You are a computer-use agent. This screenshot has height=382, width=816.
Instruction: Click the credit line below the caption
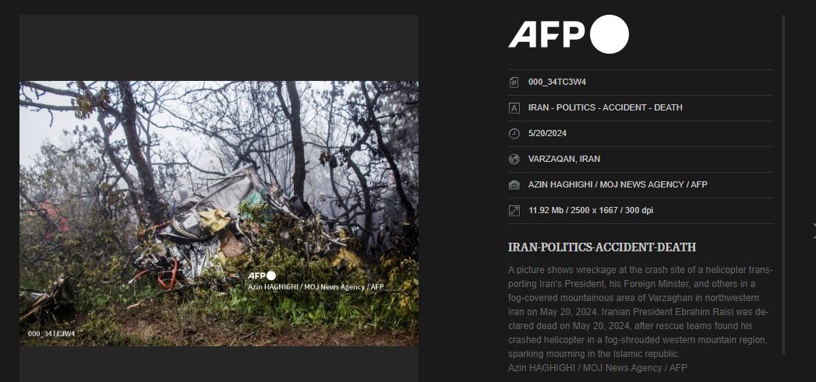pos(598,368)
